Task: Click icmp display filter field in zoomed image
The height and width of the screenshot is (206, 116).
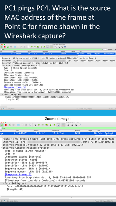Action: (x=59, y=128)
